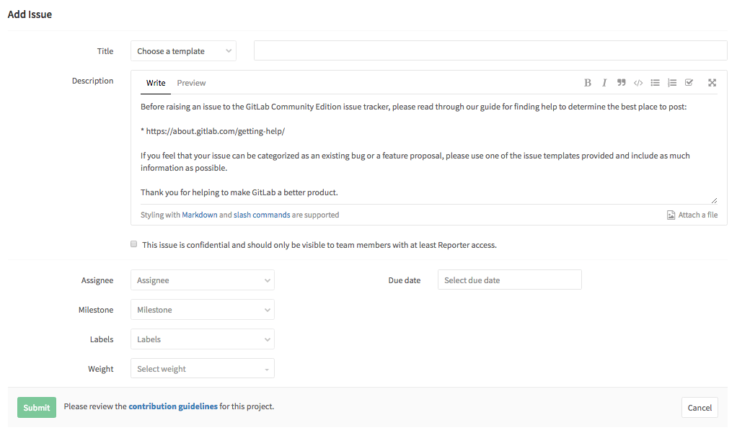Open the Choose a template dropdown

point(183,50)
